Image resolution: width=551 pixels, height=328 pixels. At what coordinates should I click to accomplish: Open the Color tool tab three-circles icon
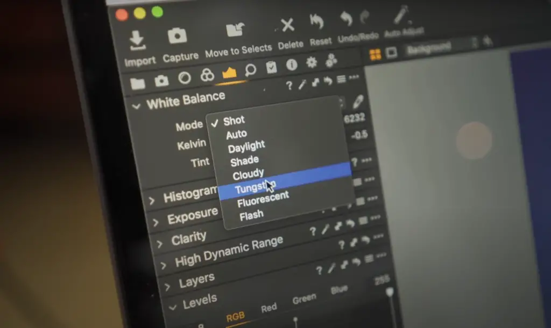click(x=207, y=76)
